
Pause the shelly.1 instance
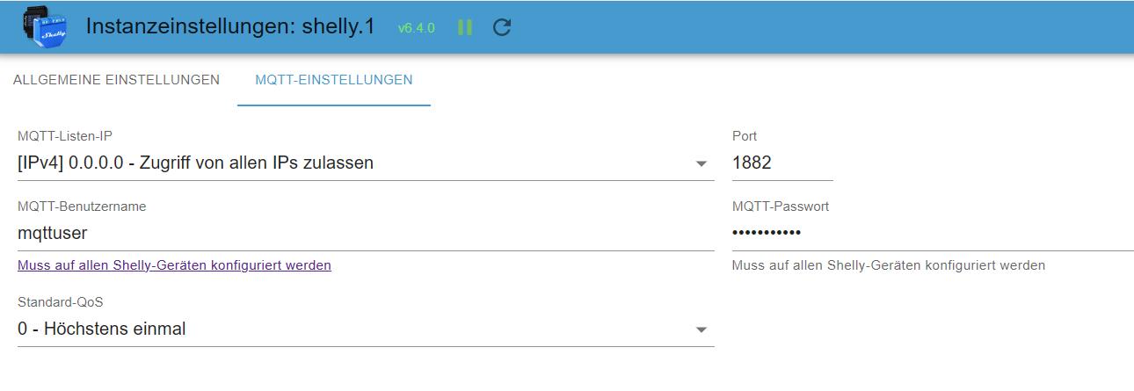click(465, 27)
